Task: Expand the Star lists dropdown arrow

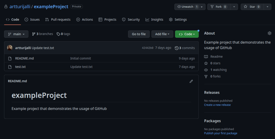Action: tap(267, 7)
